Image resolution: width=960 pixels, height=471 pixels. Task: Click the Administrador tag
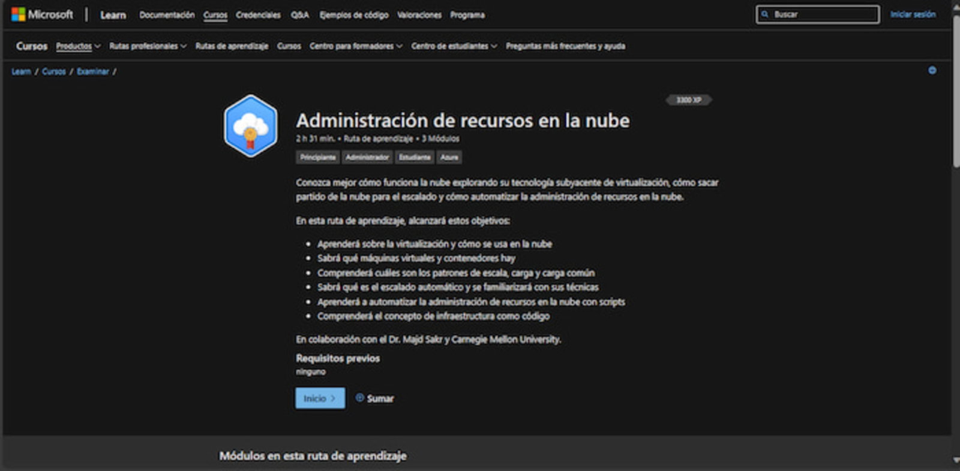point(367,157)
